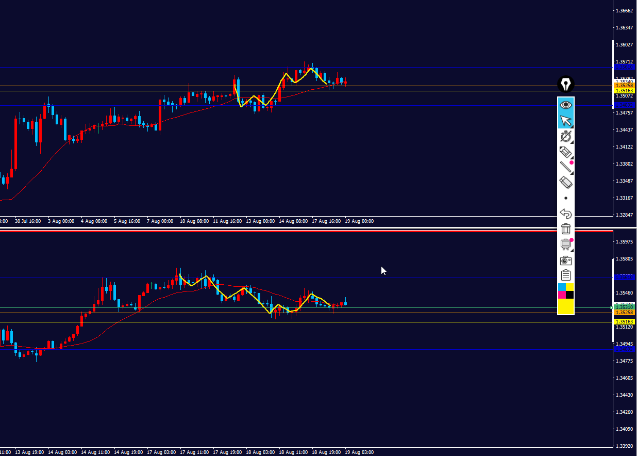Pick the small yellow swatch beside cyan
This screenshot has height=456, width=637.
(570, 287)
